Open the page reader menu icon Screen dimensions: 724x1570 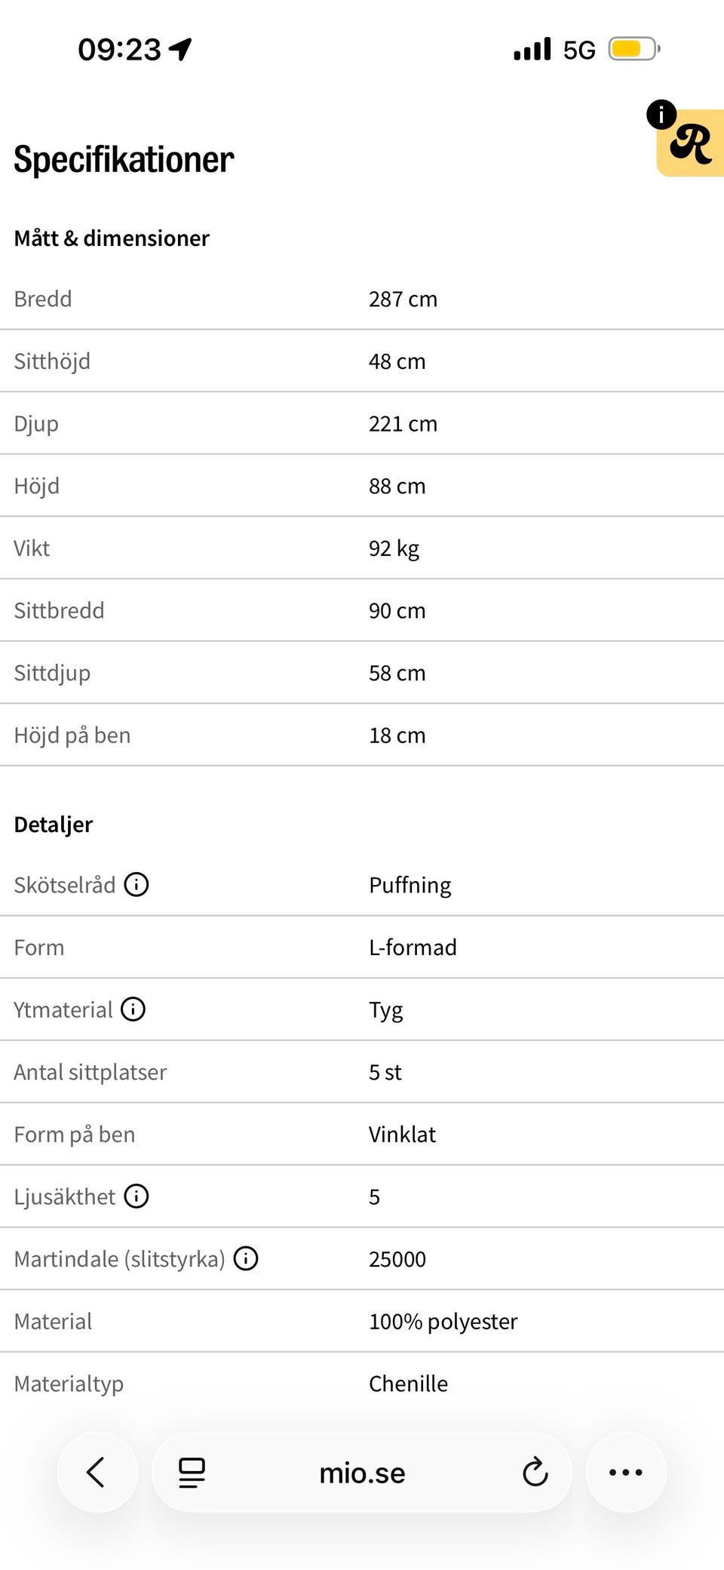point(192,1473)
